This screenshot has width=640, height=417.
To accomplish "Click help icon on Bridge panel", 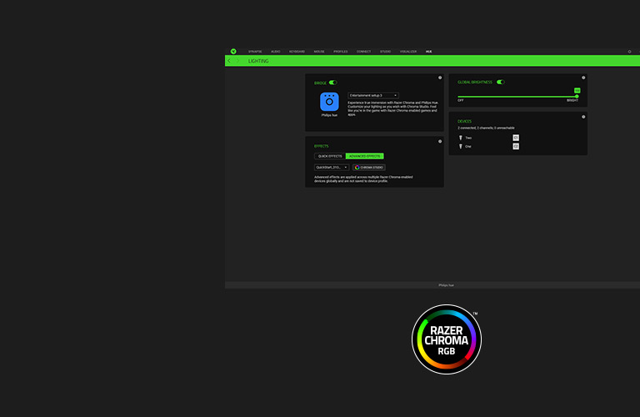I will (x=440, y=78).
